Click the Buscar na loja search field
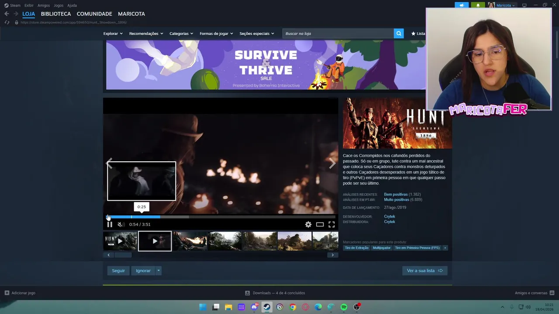Screen dimensions: 559x314 point(338,34)
